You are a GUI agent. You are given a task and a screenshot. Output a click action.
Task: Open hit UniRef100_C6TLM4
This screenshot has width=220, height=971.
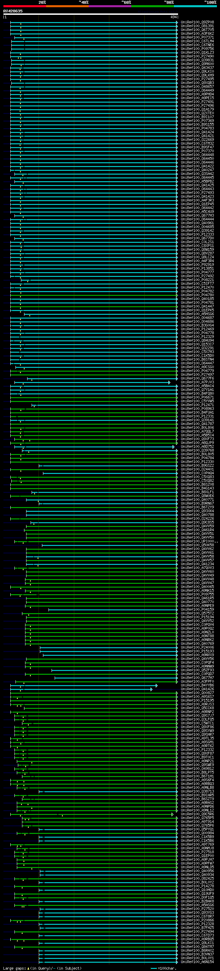197,41
